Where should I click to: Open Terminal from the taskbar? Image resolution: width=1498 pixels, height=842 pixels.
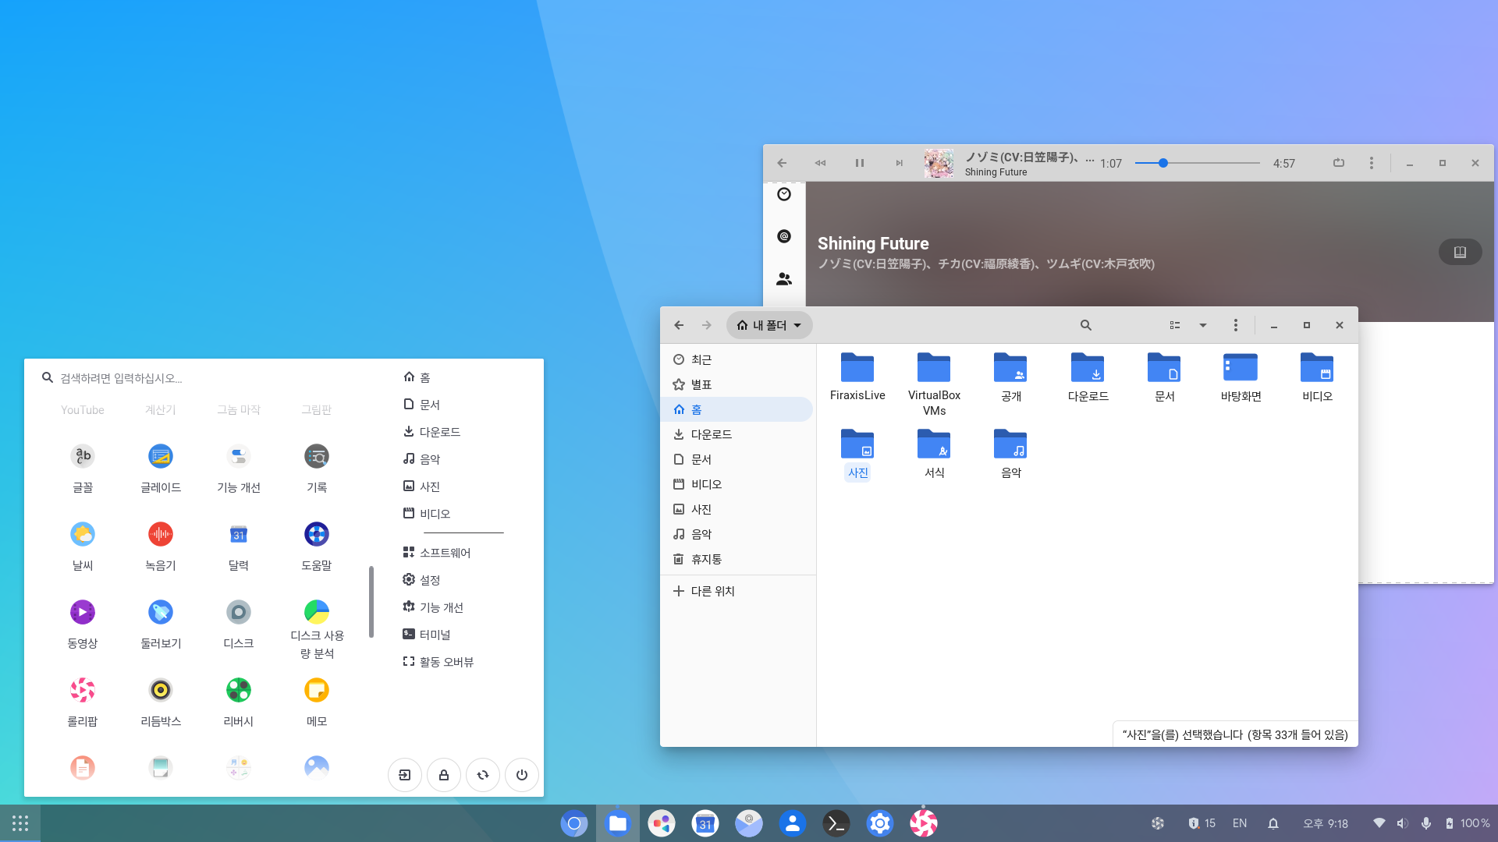836,823
